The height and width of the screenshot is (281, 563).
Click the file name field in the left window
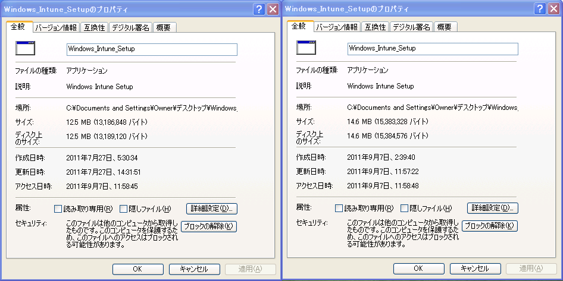click(x=152, y=49)
